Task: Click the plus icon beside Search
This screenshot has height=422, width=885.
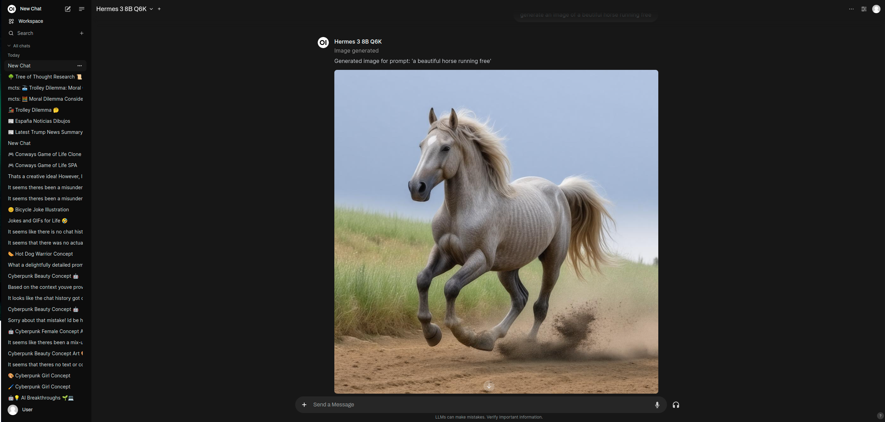Action: coord(82,33)
